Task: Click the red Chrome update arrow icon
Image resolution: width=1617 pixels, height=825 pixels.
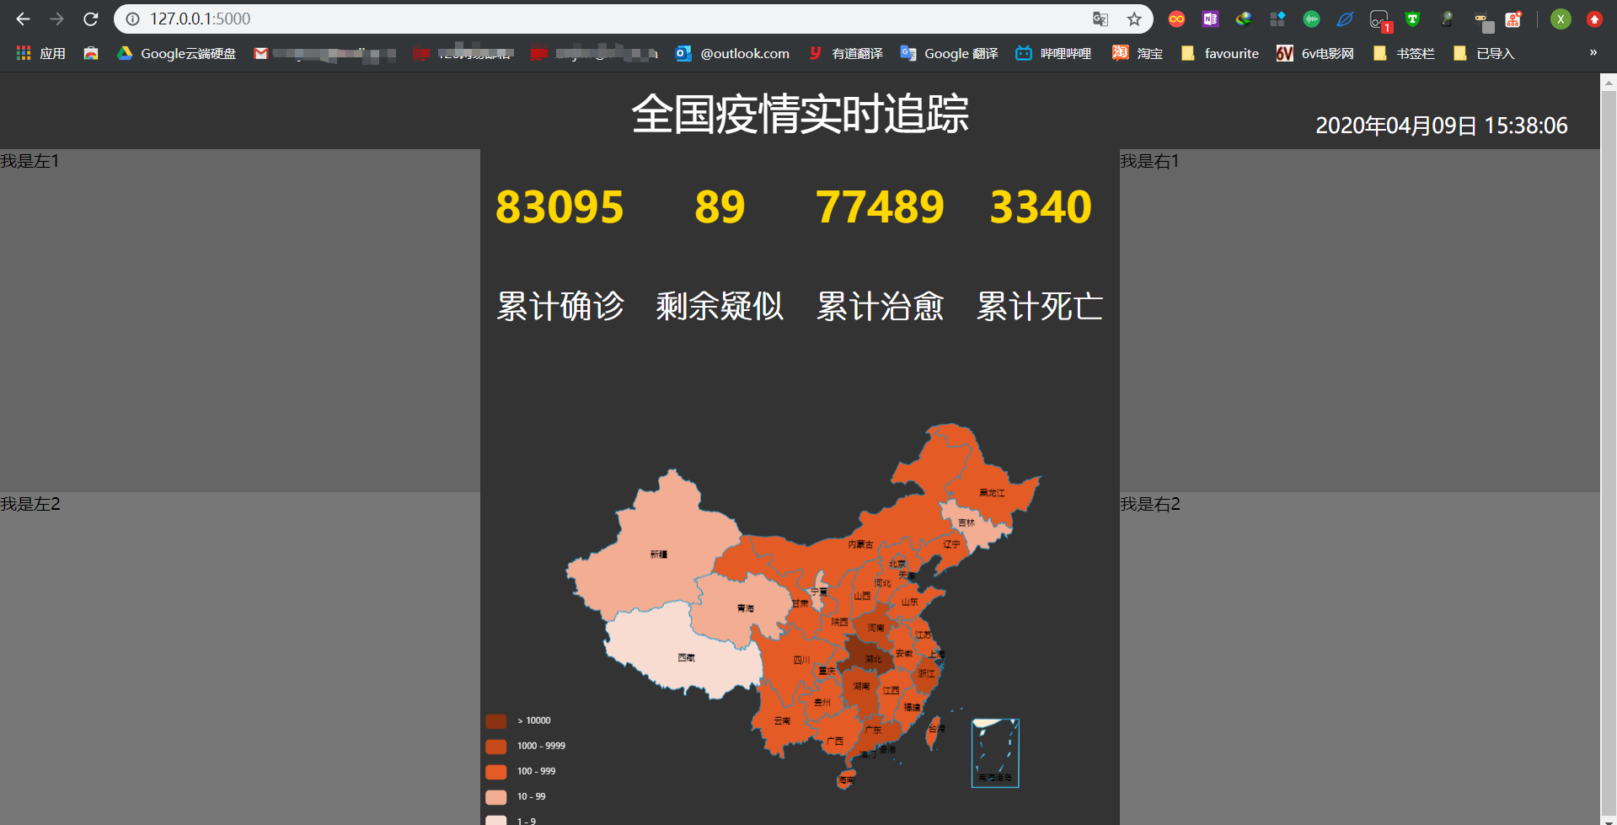Action: [x=1594, y=19]
